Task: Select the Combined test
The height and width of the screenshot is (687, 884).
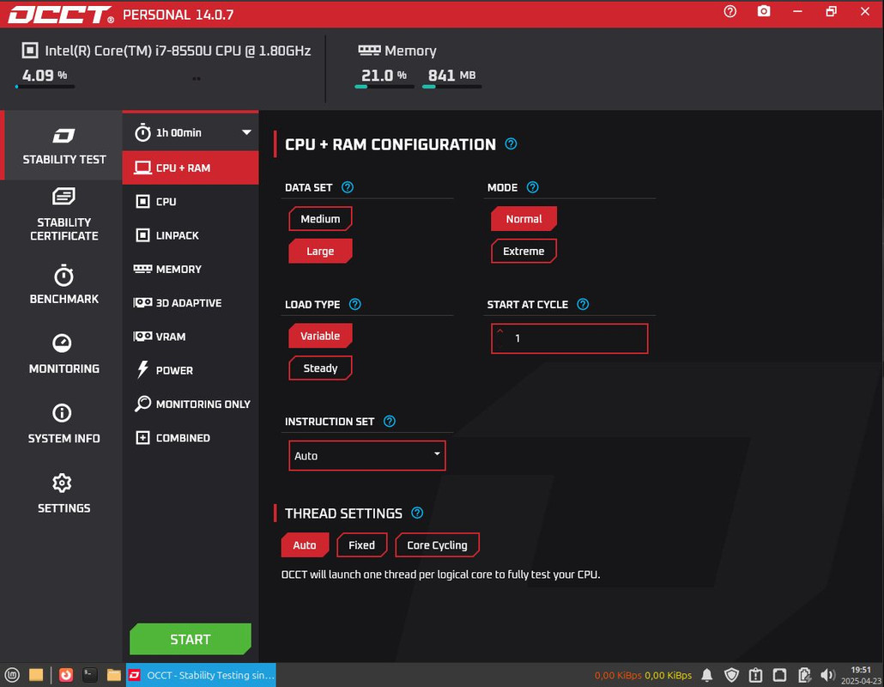Action: pos(191,438)
